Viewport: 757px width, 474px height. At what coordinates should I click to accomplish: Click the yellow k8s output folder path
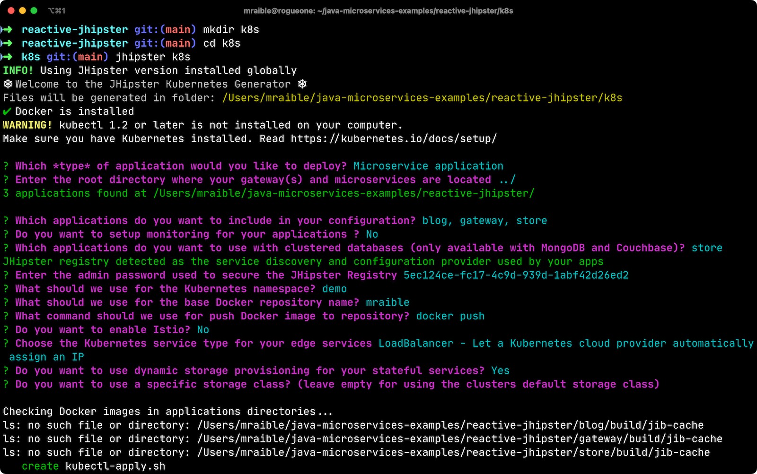422,98
